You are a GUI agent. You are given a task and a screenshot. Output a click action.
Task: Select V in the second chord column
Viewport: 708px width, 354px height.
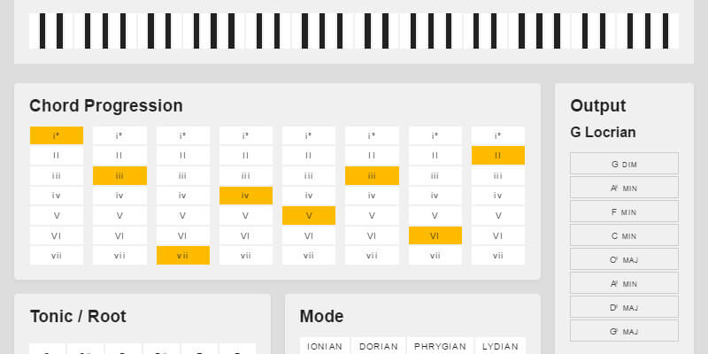pos(119,215)
